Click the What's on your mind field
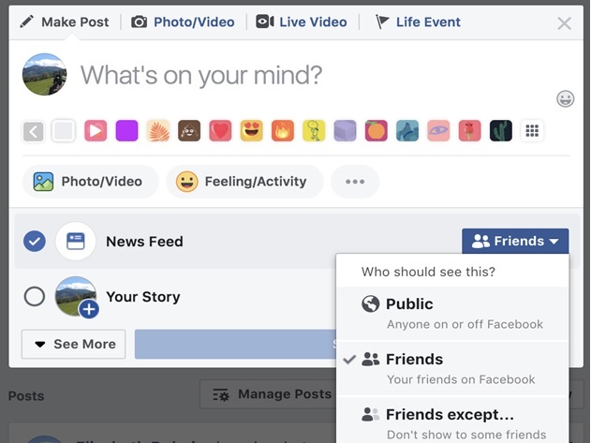Image resolution: width=591 pixels, height=443 pixels. point(201,75)
